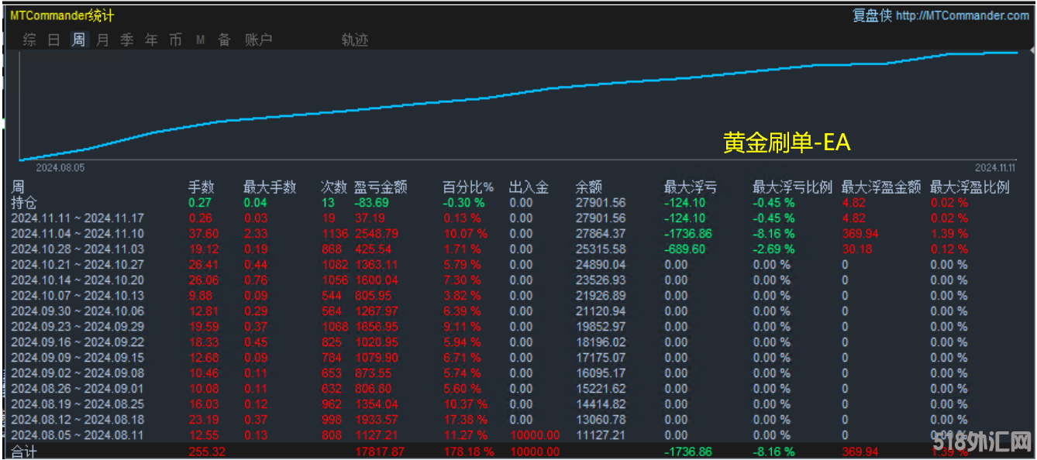Switch to the 季 quarterly tab
This screenshot has height=460, width=1037.
pos(127,40)
